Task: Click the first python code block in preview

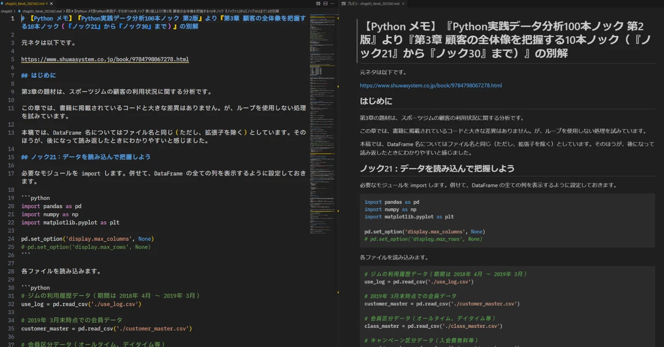Action: click(507, 221)
